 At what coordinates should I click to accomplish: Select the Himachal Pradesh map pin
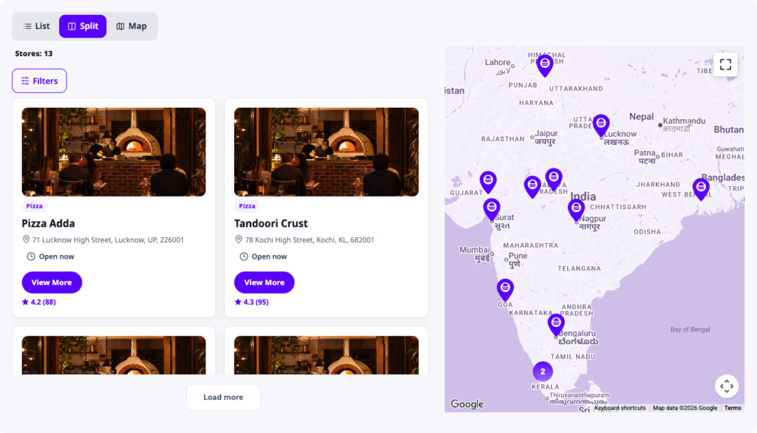click(x=545, y=66)
